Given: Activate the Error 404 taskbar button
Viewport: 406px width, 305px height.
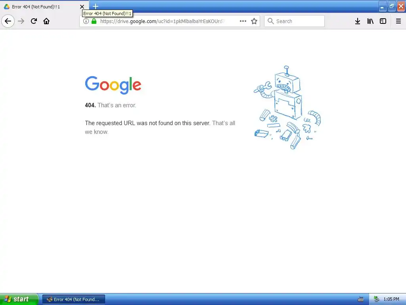Looking at the screenshot, I should pyautogui.click(x=74, y=299).
